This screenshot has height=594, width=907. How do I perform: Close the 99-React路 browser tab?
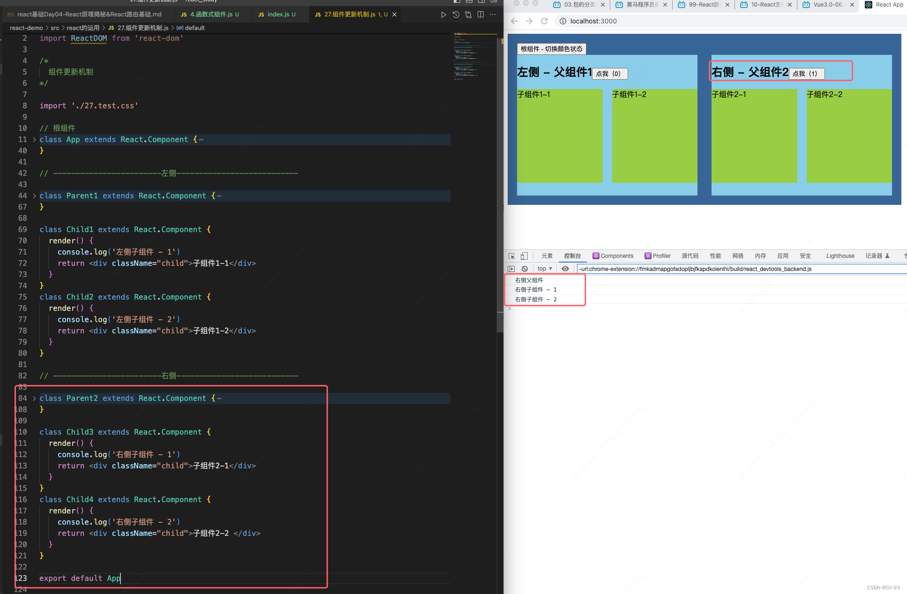point(727,5)
